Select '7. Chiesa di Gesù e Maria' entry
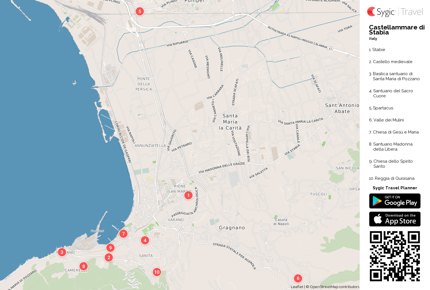The height and width of the screenshot is (290, 430). [x=394, y=132]
